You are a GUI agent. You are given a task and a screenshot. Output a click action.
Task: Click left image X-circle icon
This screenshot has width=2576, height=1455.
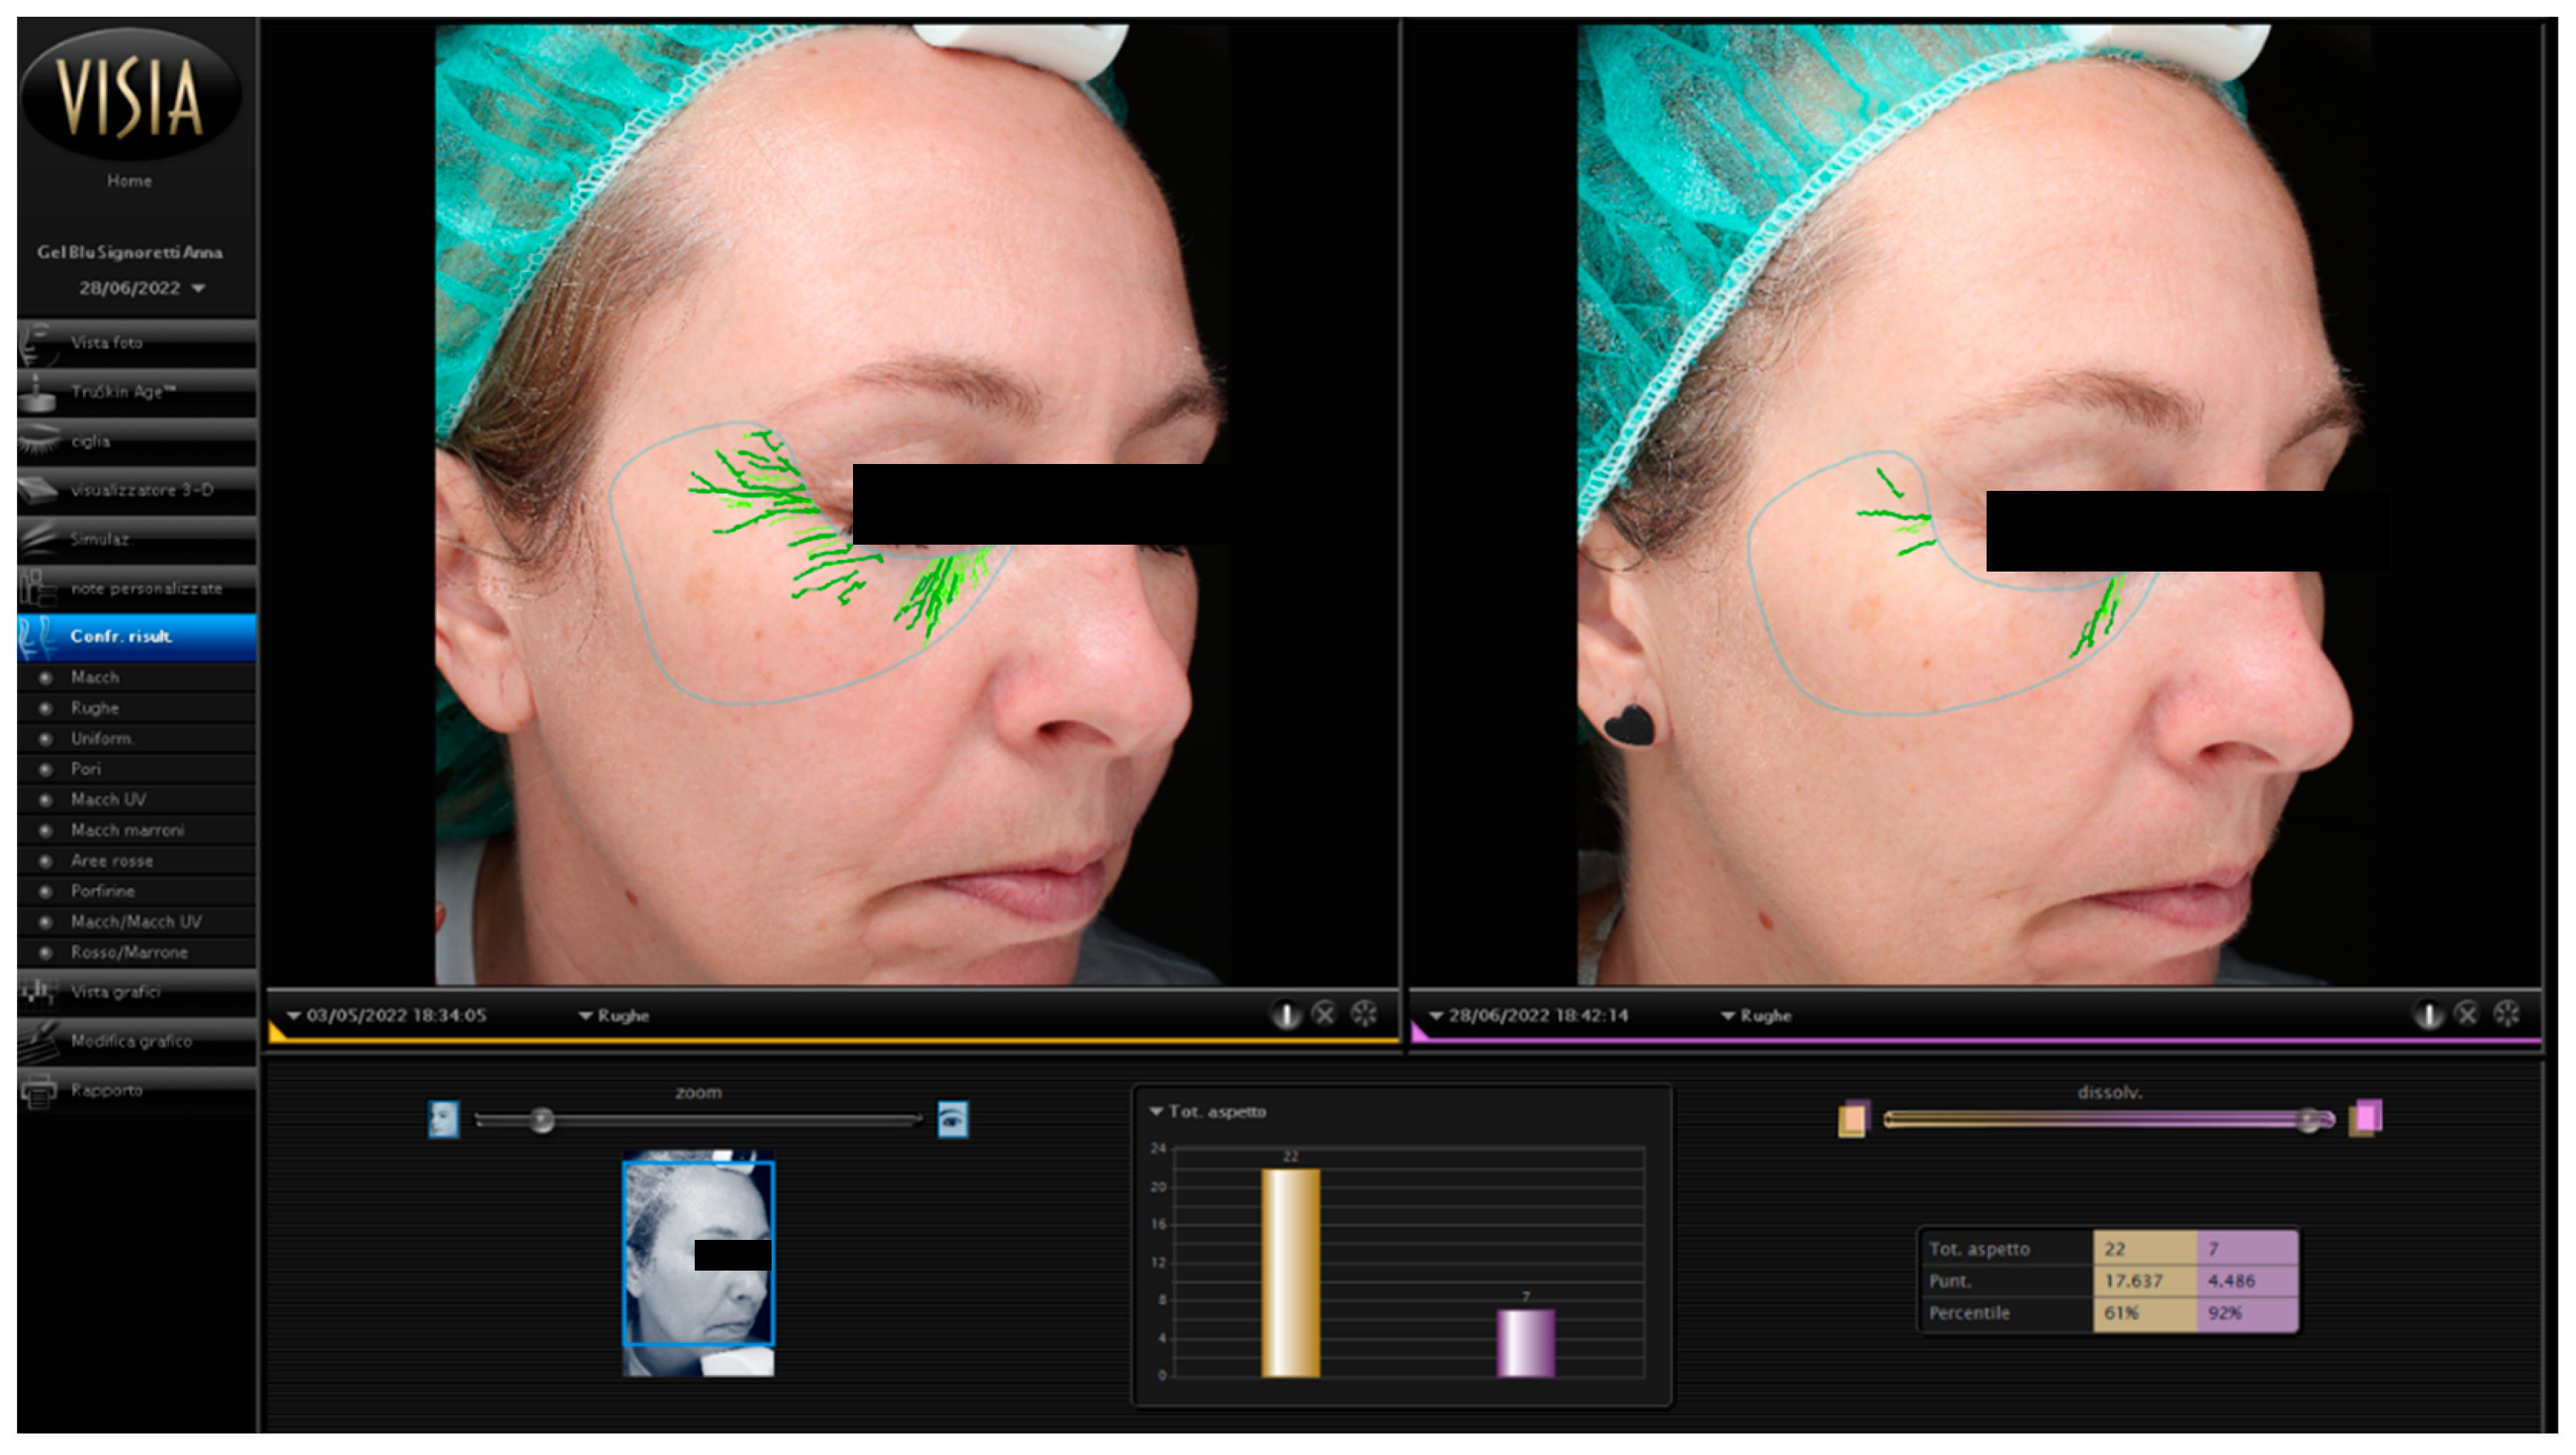[x=1325, y=1016]
